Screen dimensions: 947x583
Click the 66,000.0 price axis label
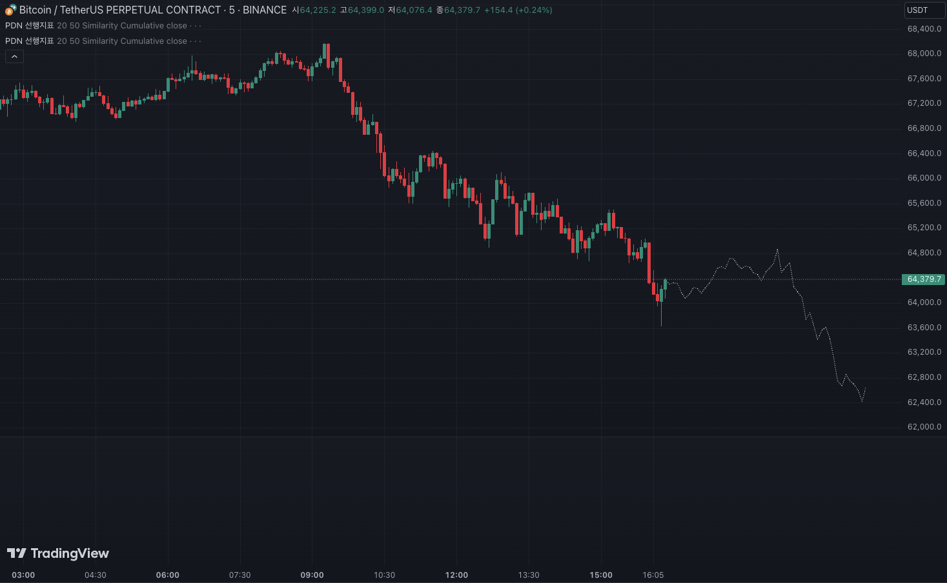coord(924,178)
